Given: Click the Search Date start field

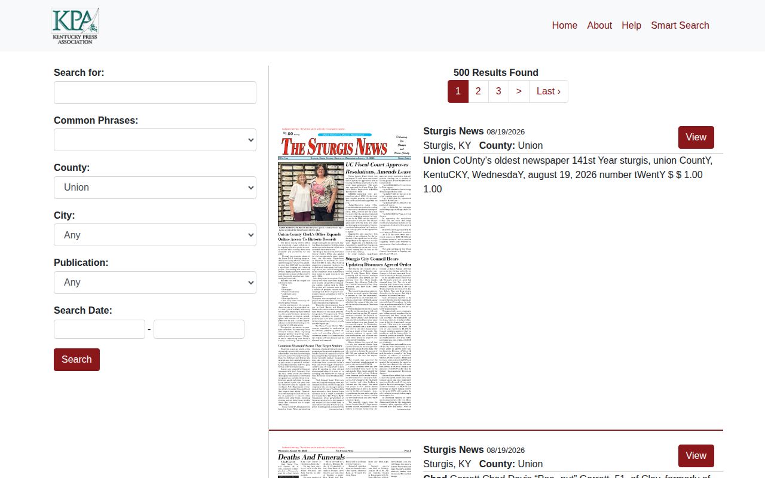Looking at the screenshot, I should point(99,329).
